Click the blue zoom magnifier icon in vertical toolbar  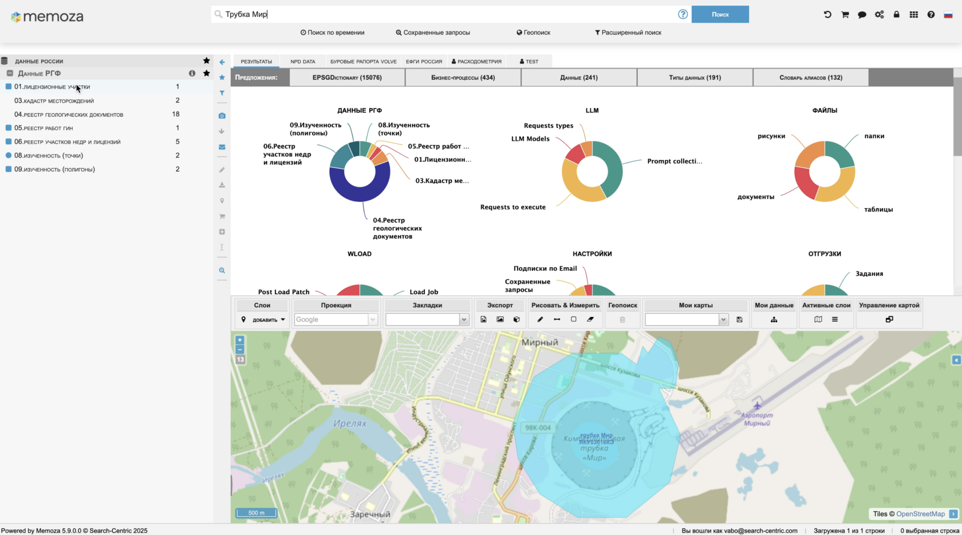[222, 271]
